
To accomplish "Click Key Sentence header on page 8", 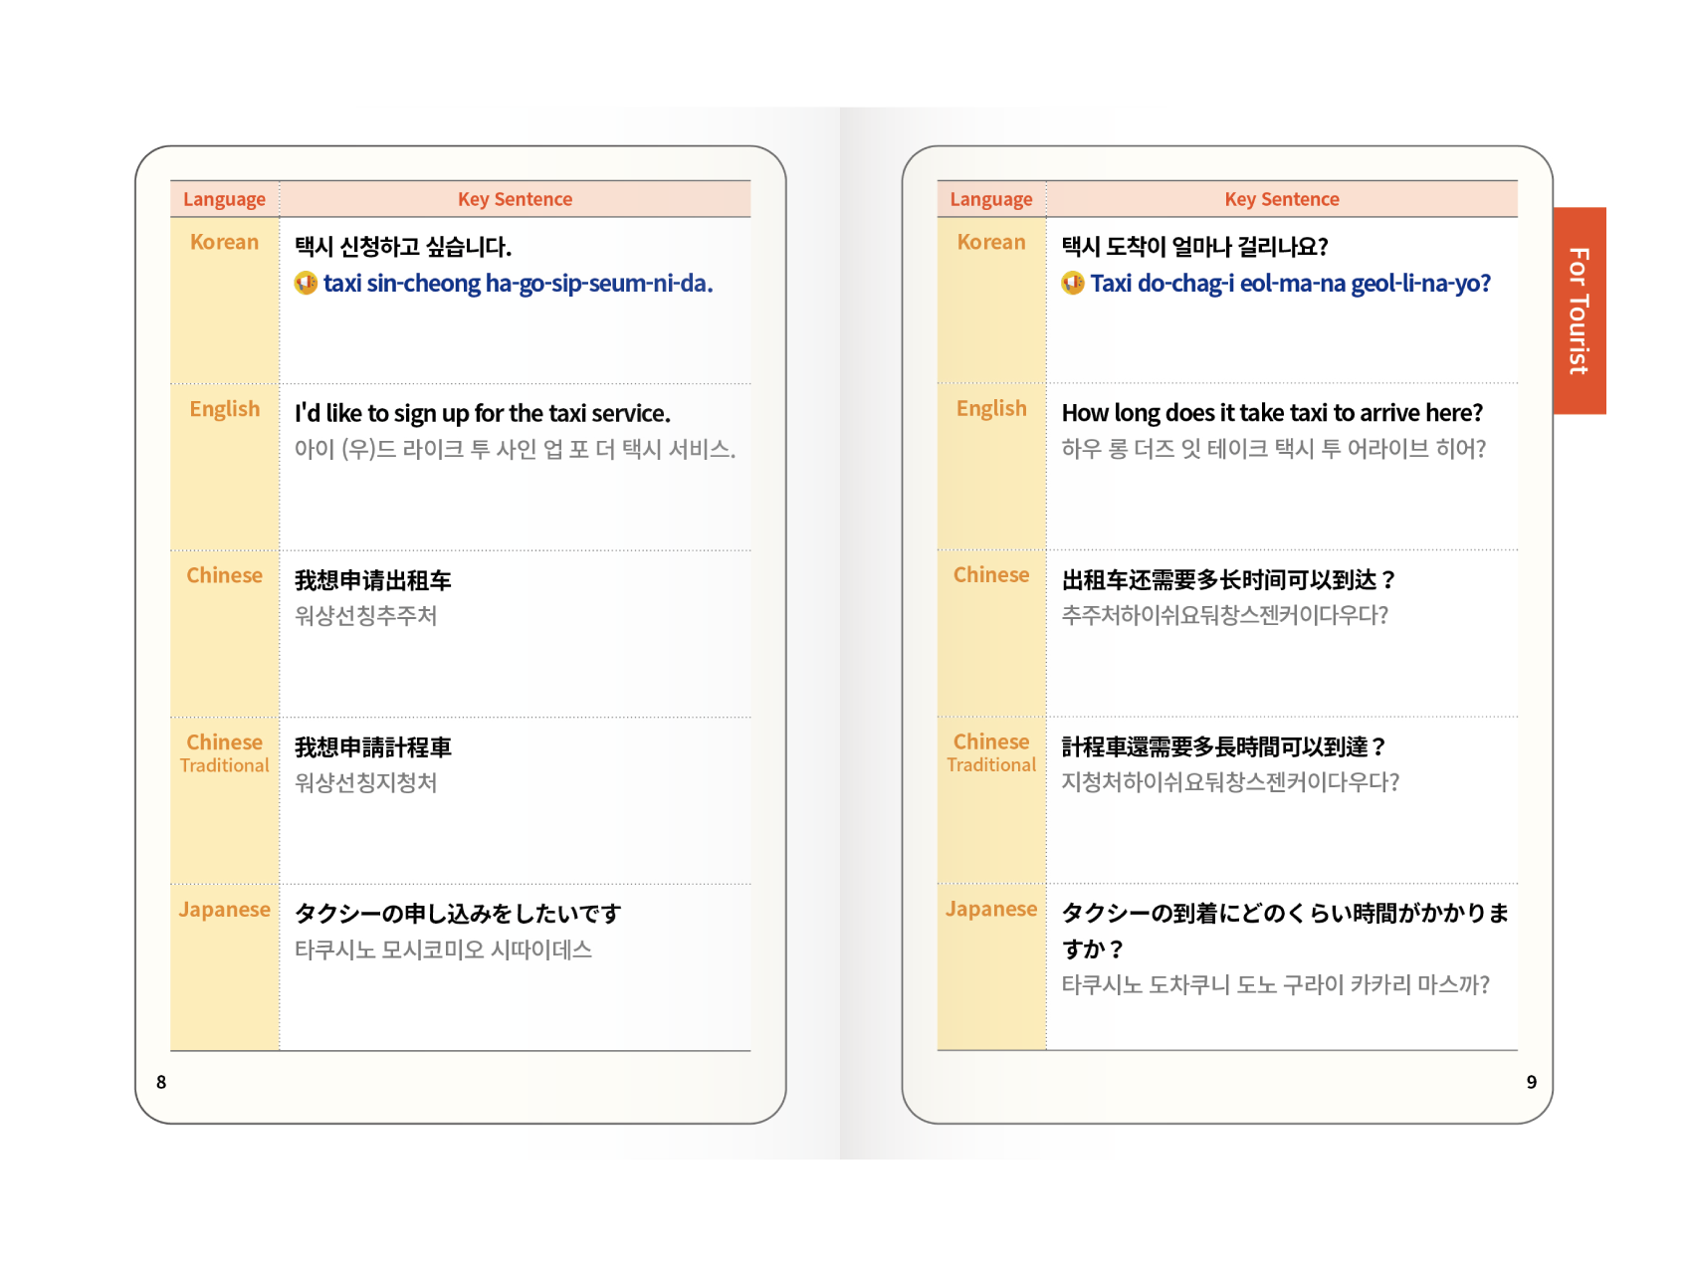I will coord(515,199).
